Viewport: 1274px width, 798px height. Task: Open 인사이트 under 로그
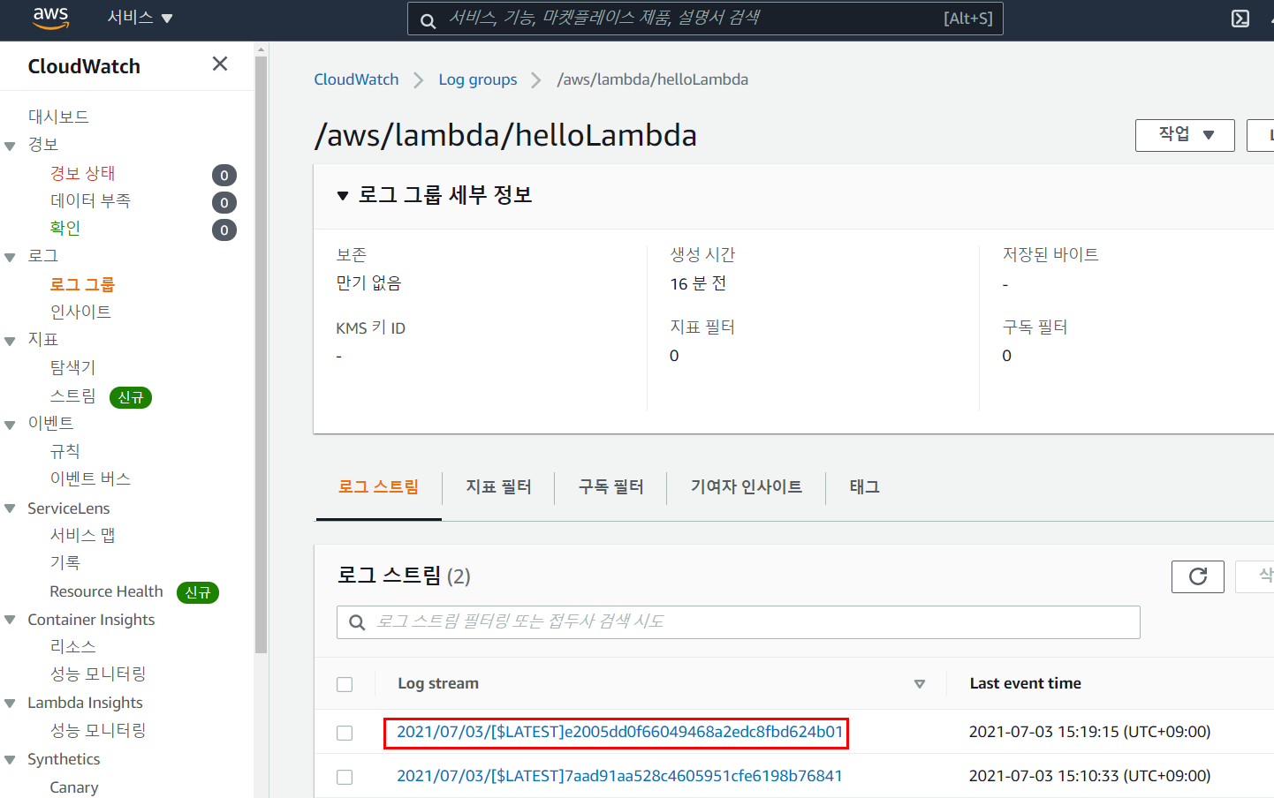click(x=80, y=312)
